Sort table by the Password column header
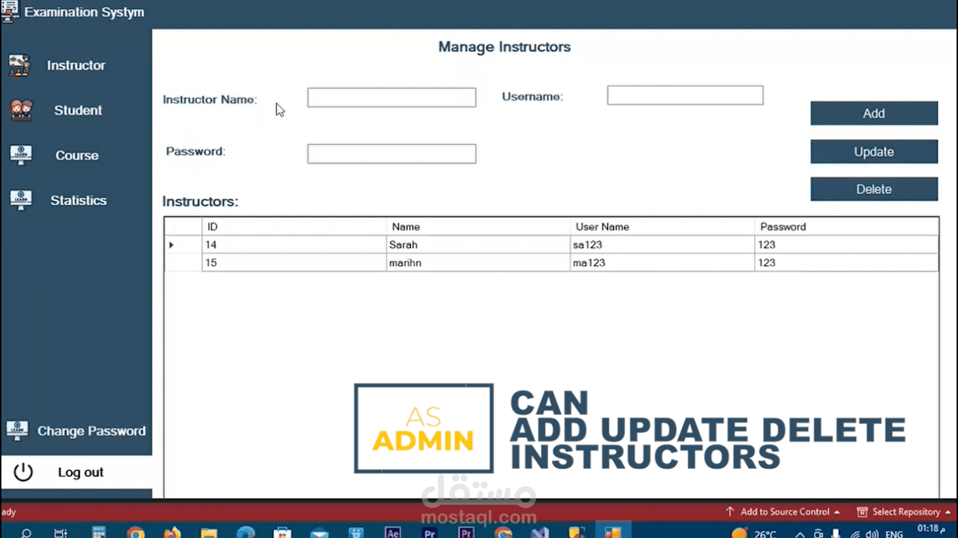 click(847, 227)
